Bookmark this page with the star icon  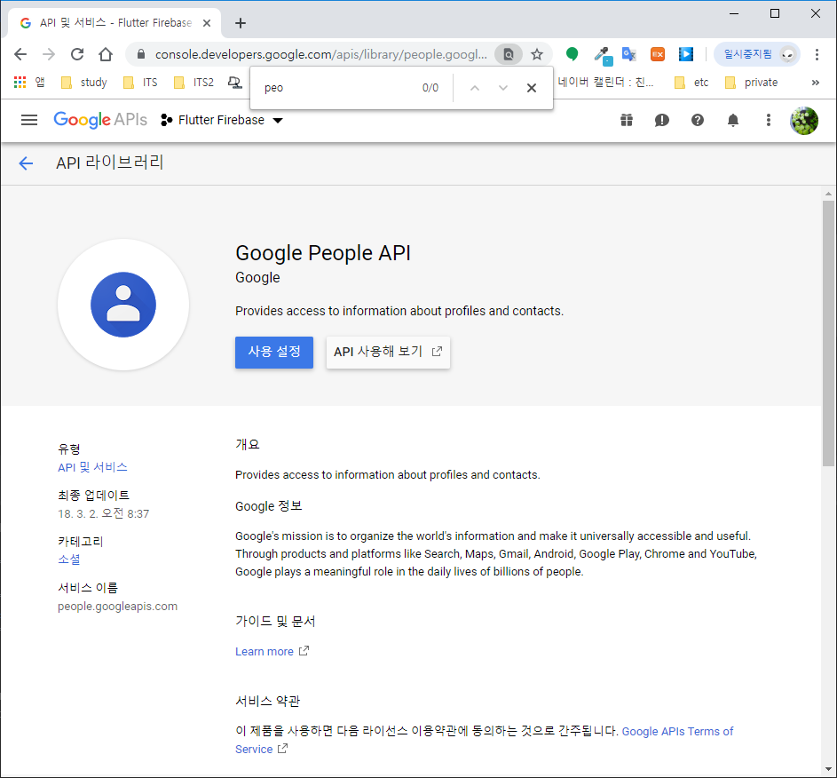pos(537,54)
